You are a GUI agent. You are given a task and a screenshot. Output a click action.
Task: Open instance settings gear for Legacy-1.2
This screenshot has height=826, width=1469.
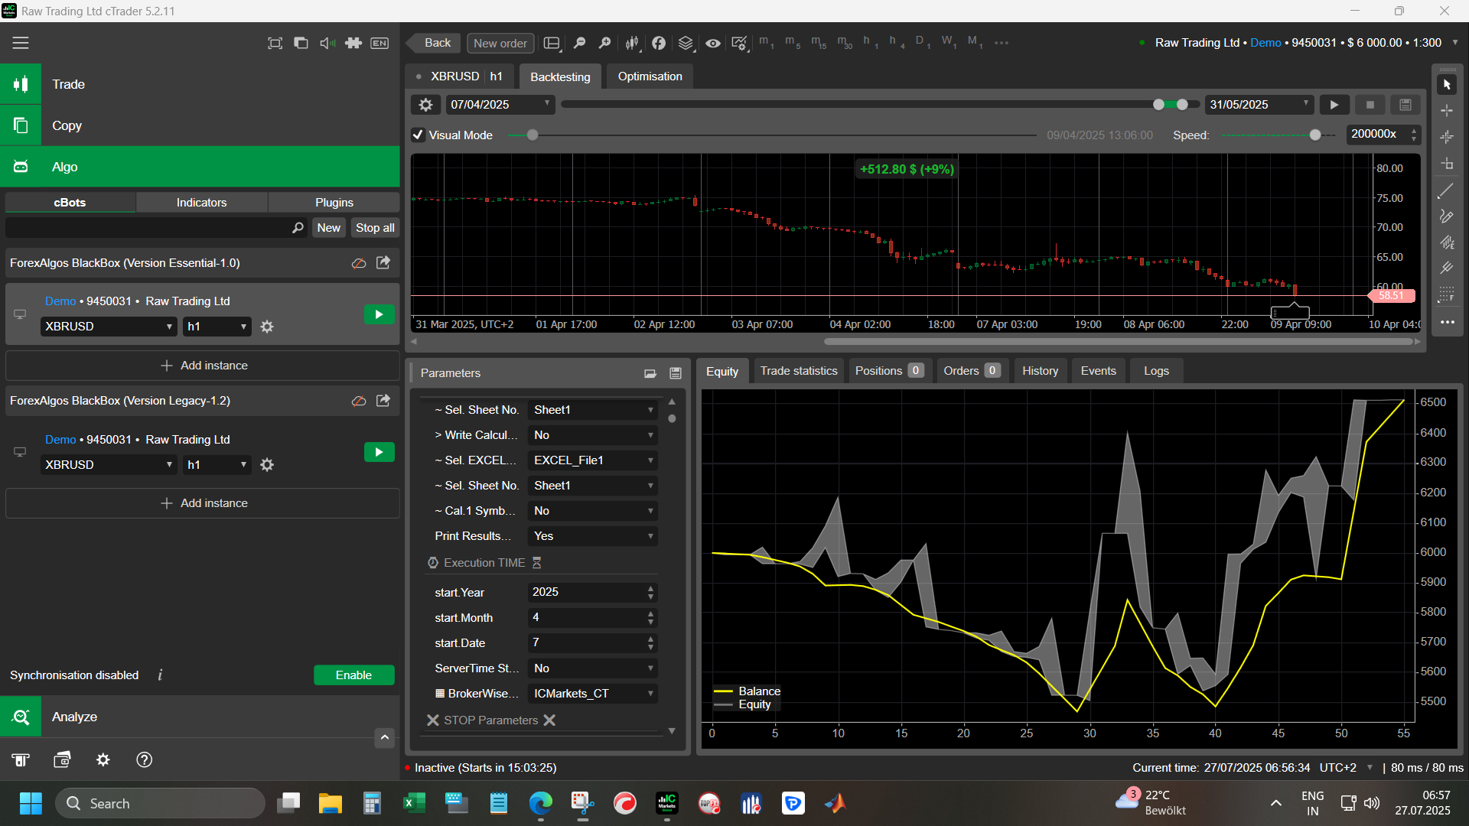[x=267, y=465]
